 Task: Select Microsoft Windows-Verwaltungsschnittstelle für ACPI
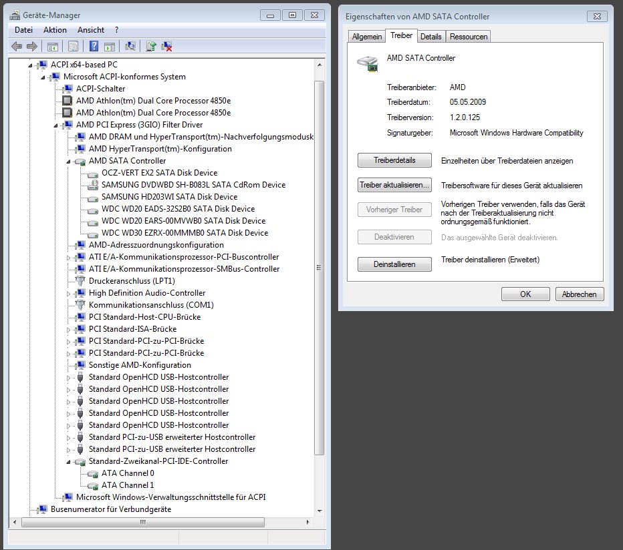[x=171, y=497]
